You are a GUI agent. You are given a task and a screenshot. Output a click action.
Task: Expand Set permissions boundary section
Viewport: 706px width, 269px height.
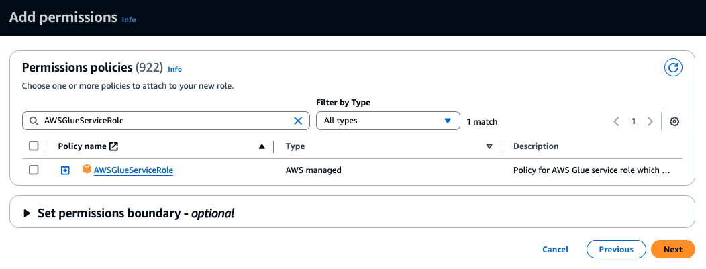point(28,213)
